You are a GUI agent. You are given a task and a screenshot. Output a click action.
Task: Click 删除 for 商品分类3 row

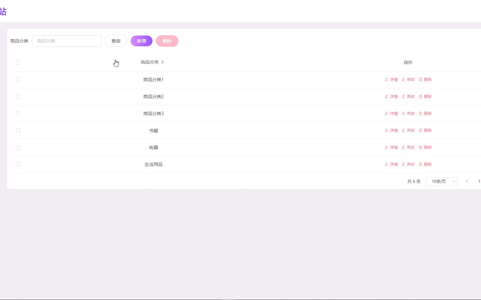coord(425,114)
